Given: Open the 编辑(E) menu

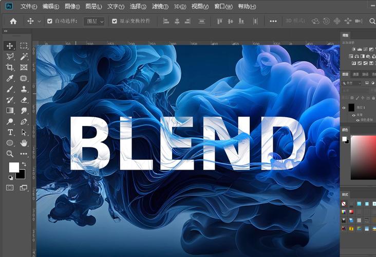Looking at the screenshot, I should tap(51, 7).
